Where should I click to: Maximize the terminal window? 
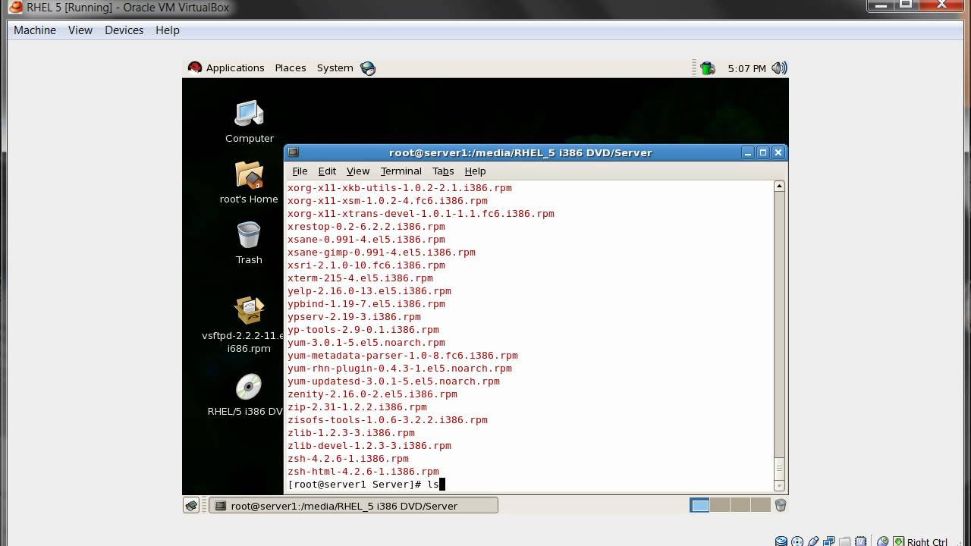tap(763, 152)
